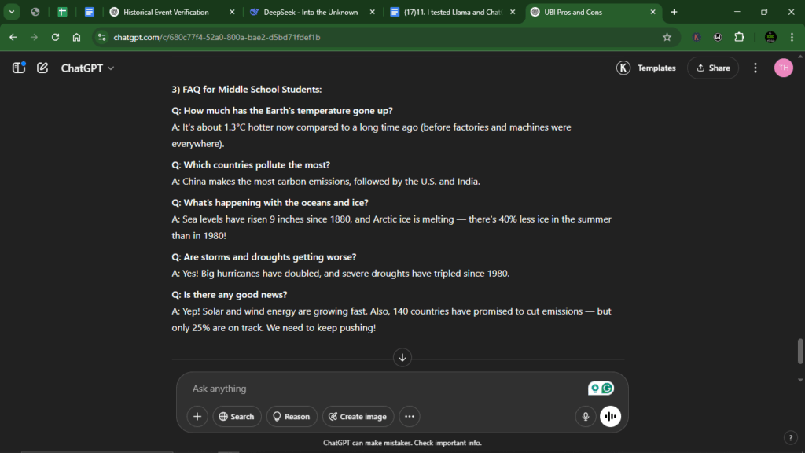Click the page's vertical scrollbar thumb
This screenshot has width=805, height=453.
800,352
